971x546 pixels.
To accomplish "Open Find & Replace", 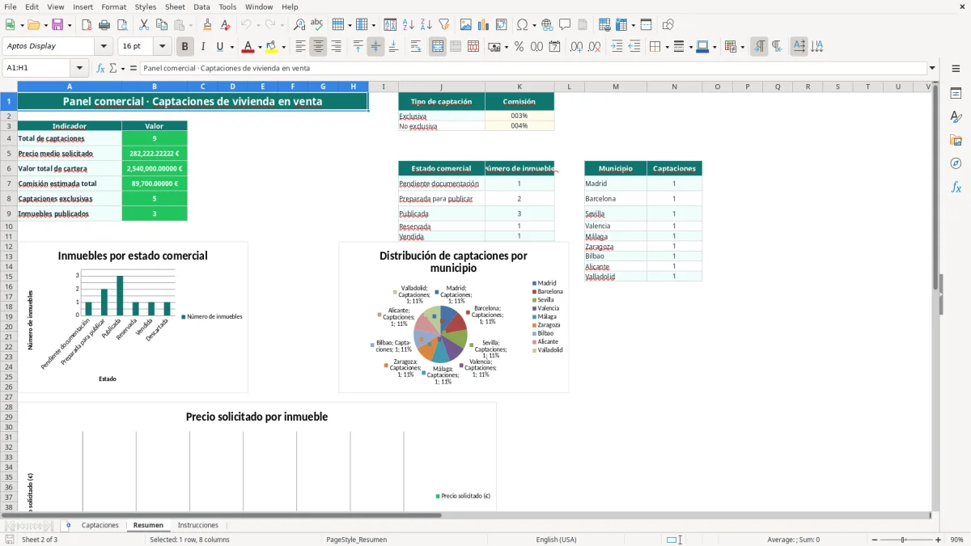I will tap(299, 25).
